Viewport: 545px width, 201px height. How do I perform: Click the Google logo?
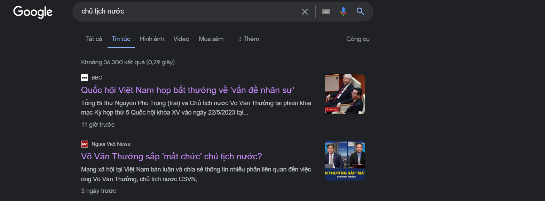coord(33,12)
